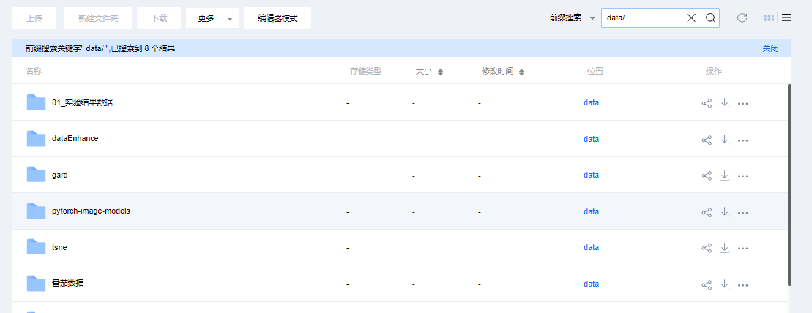Screen dimensions: 812x313
Task: Click the 存储类型 column header
Action: click(365, 72)
